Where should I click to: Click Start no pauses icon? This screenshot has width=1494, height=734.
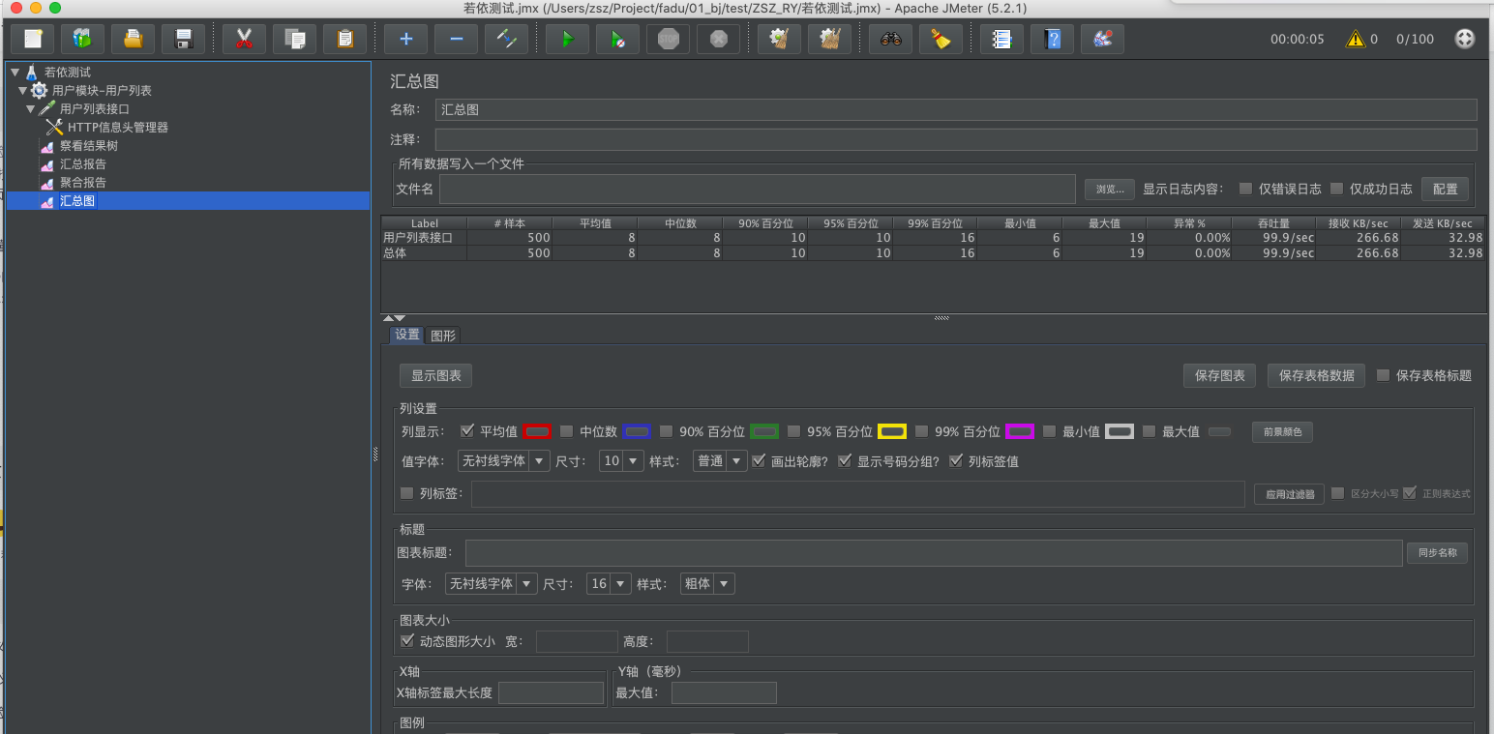coord(617,39)
